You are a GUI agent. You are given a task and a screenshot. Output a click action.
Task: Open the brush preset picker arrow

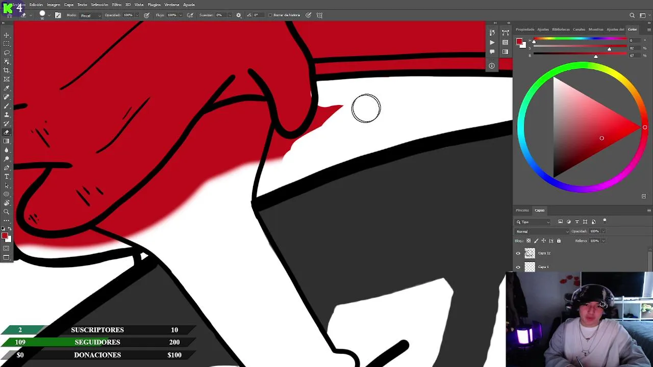point(49,15)
